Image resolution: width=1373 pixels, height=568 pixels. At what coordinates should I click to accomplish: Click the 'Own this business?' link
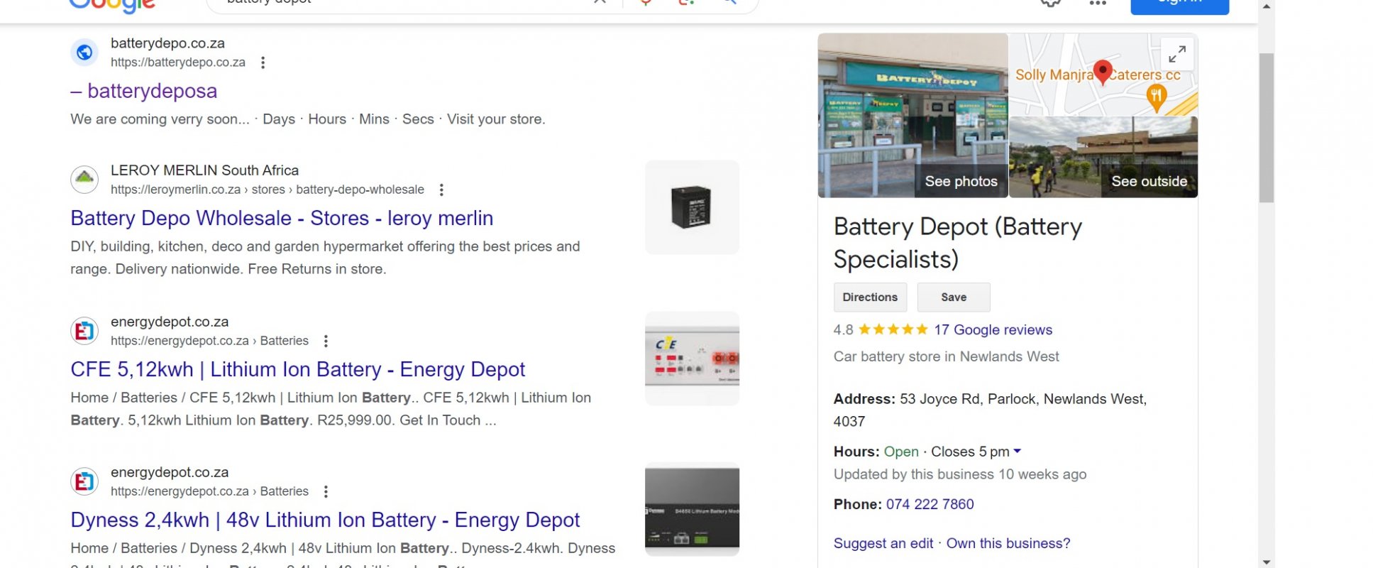(x=1008, y=543)
